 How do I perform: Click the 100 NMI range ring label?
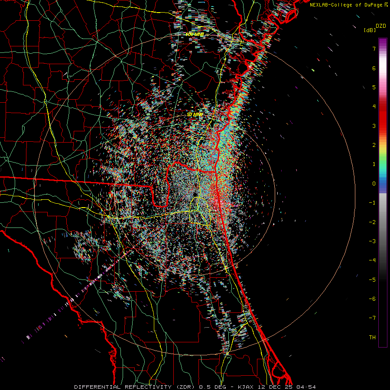tap(195, 34)
